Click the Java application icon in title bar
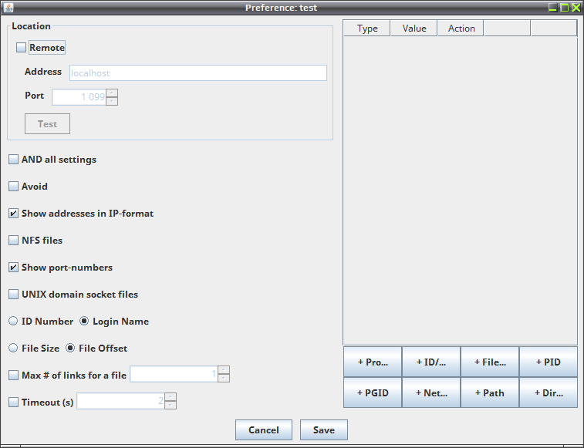584x448 pixels. [8, 8]
